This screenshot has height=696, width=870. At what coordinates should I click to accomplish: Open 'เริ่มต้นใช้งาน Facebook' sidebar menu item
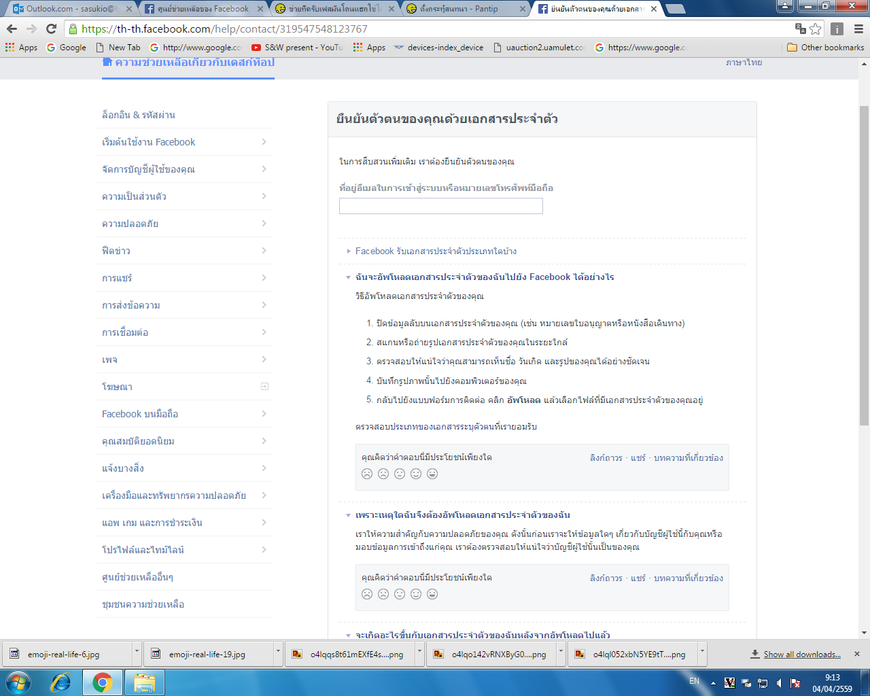(185, 142)
